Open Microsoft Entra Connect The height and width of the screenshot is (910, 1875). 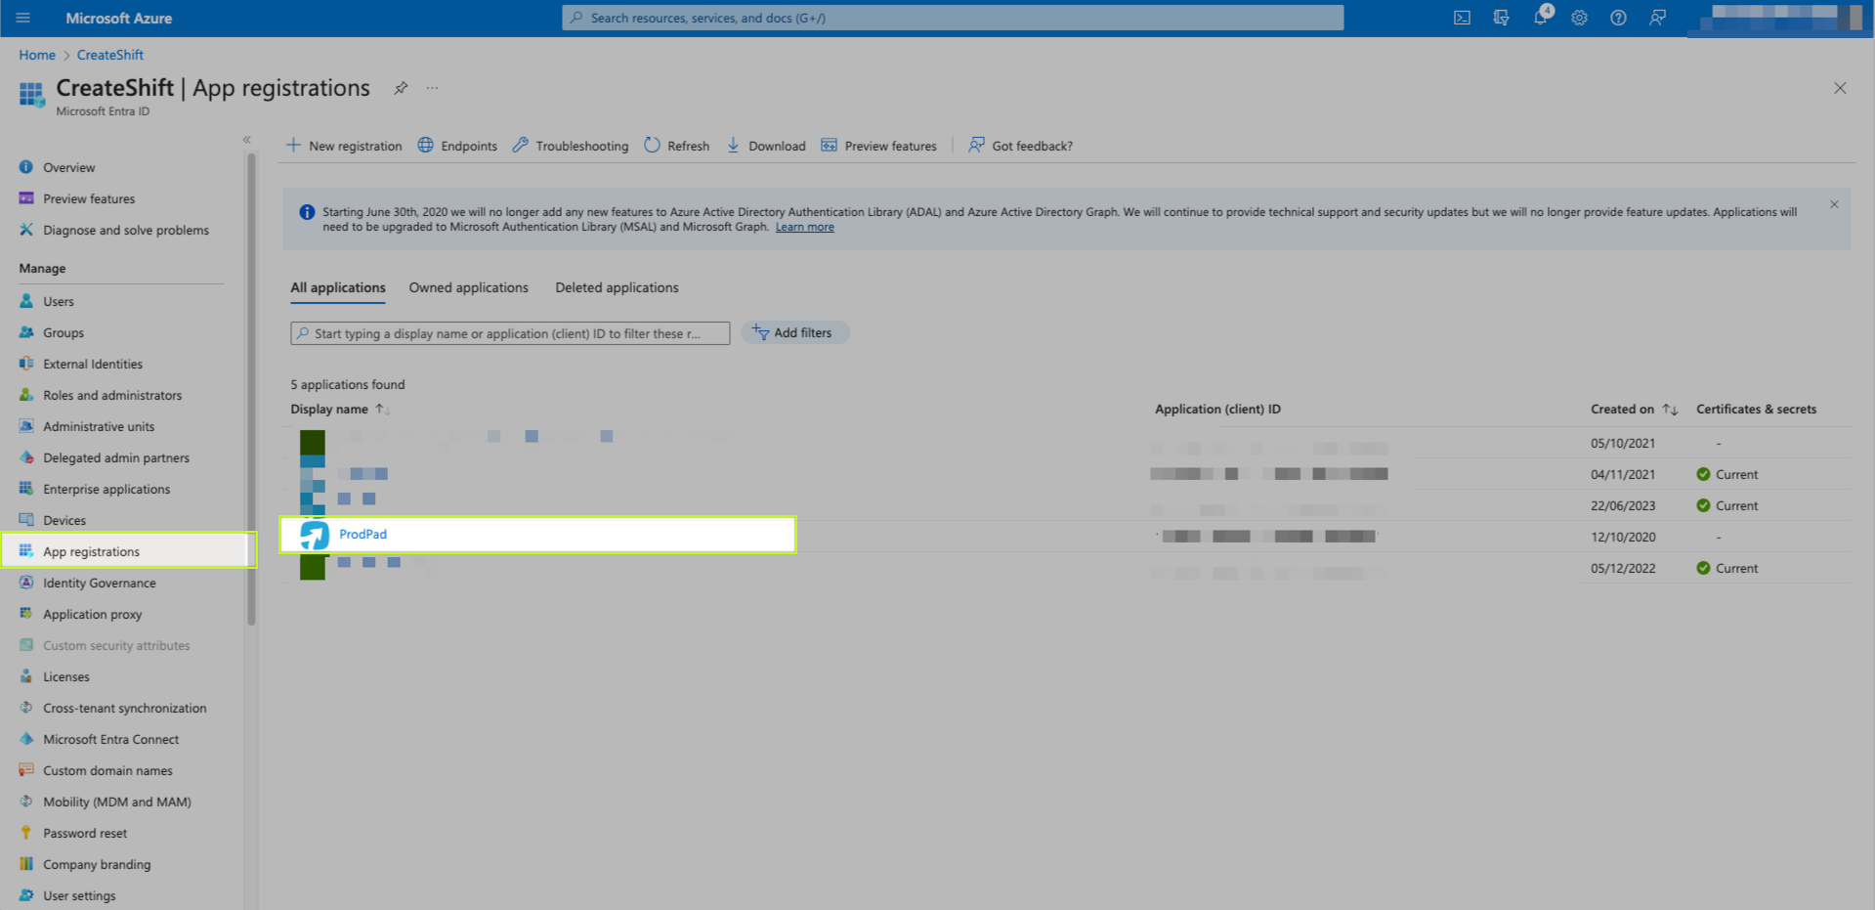[x=110, y=739]
